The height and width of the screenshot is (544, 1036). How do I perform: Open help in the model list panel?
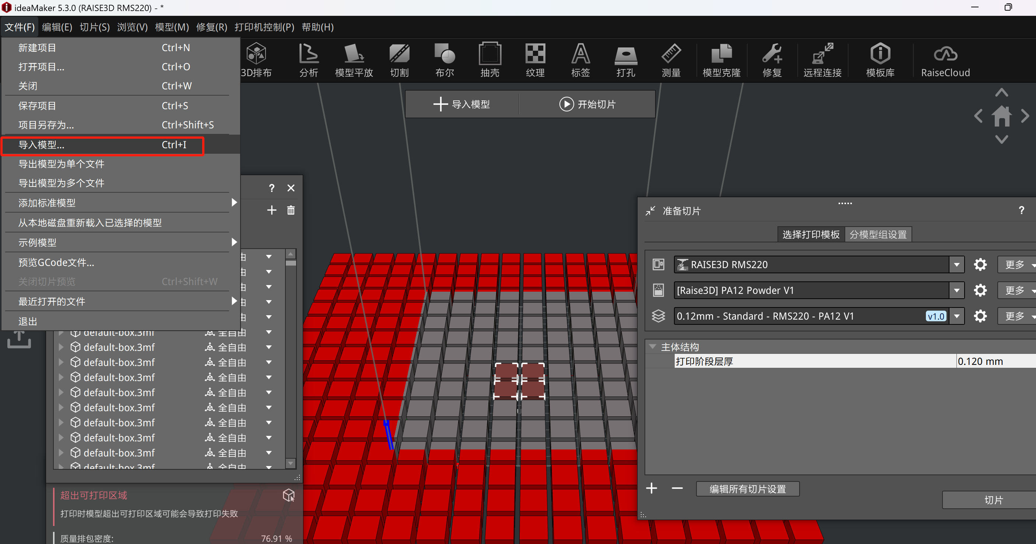tap(271, 188)
